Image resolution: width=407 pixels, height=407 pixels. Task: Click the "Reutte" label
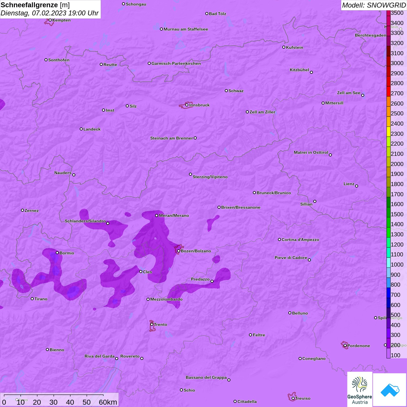[x=110, y=65]
